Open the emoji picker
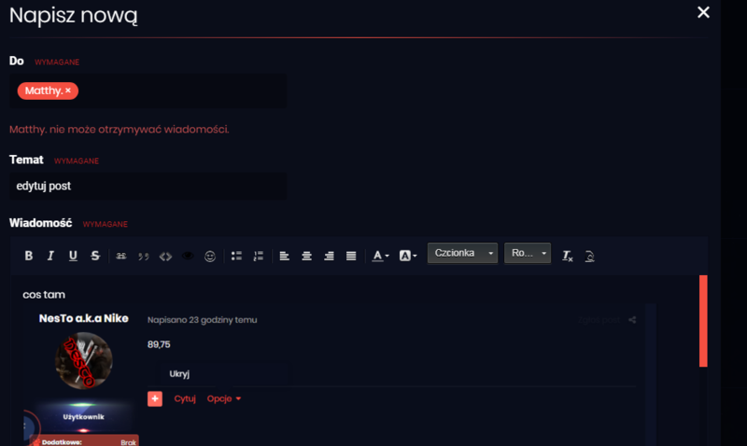 click(210, 256)
